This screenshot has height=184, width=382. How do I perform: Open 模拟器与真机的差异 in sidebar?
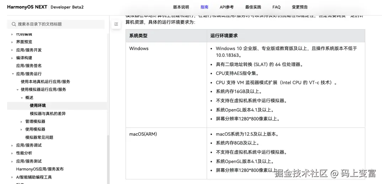[48, 113]
